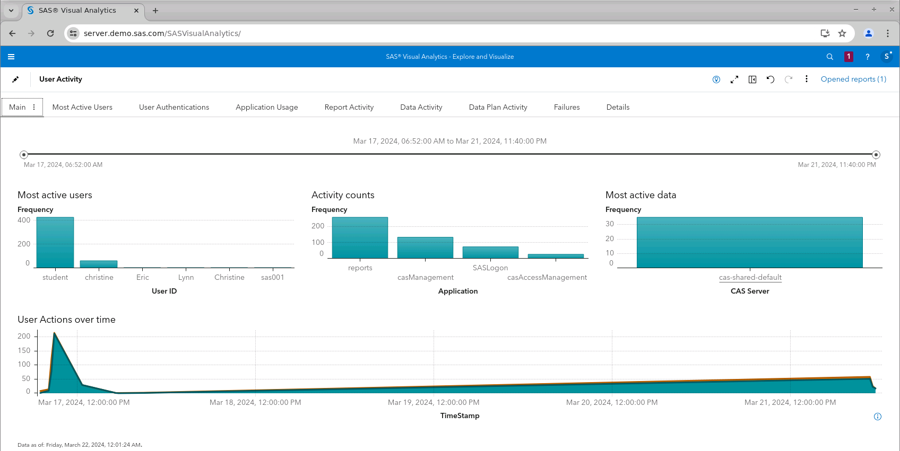Go to the Failures tab
This screenshot has width=900, height=451.
(x=567, y=107)
